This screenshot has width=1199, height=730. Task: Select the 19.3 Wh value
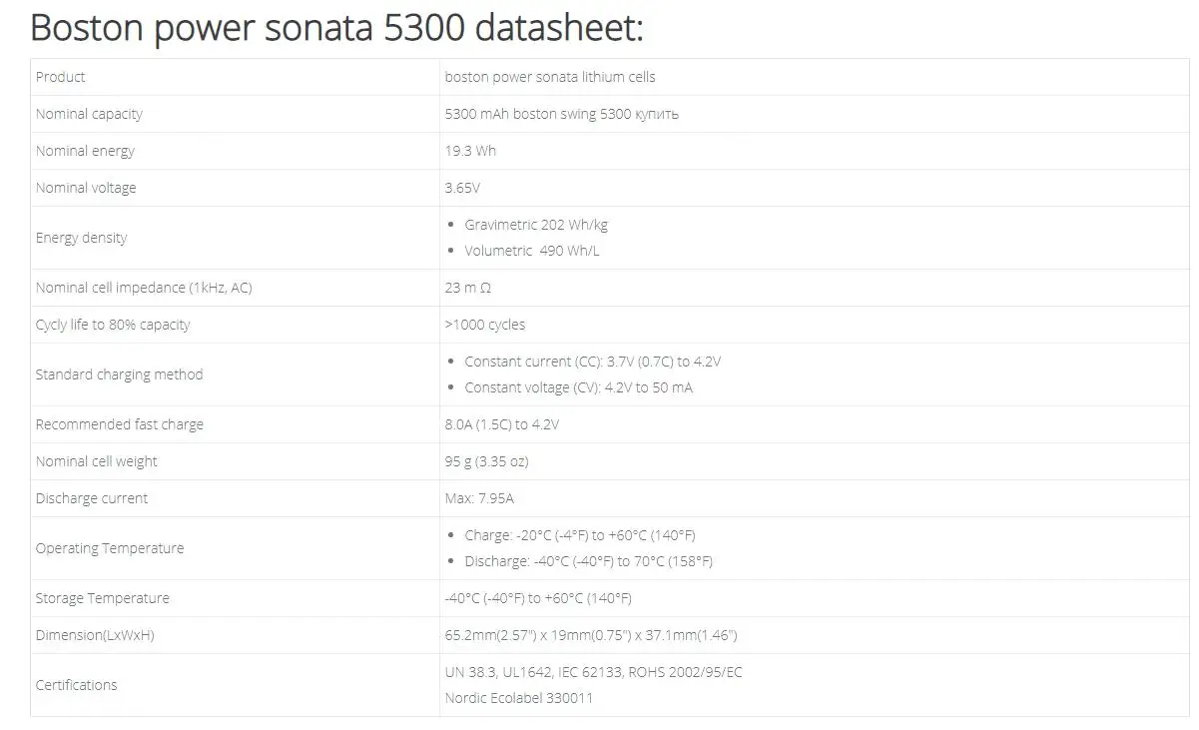point(470,151)
